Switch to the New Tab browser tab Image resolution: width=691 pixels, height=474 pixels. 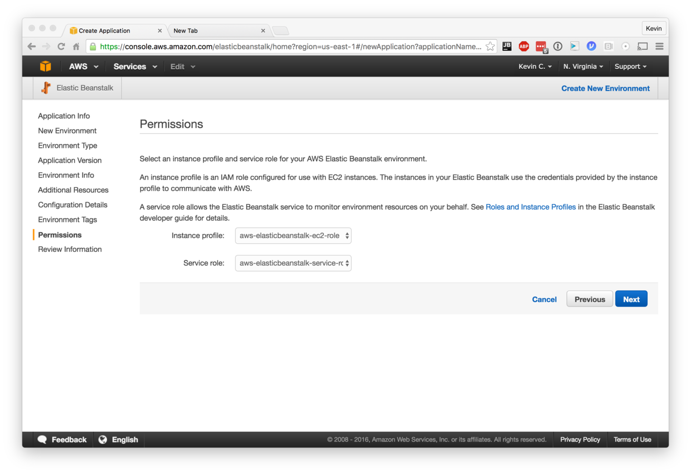(218, 31)
